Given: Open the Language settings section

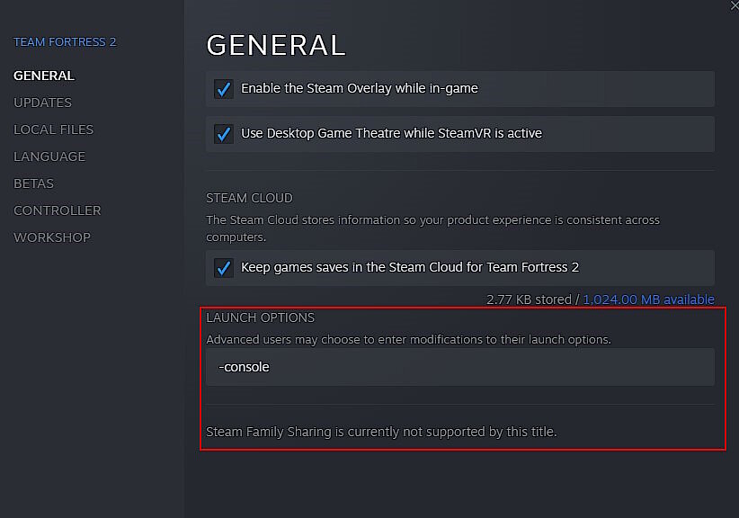Looking at the screenshot, I should coord(49,156).
